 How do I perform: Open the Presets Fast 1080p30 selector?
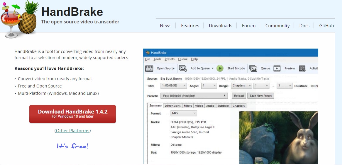[x=194, y=96]
